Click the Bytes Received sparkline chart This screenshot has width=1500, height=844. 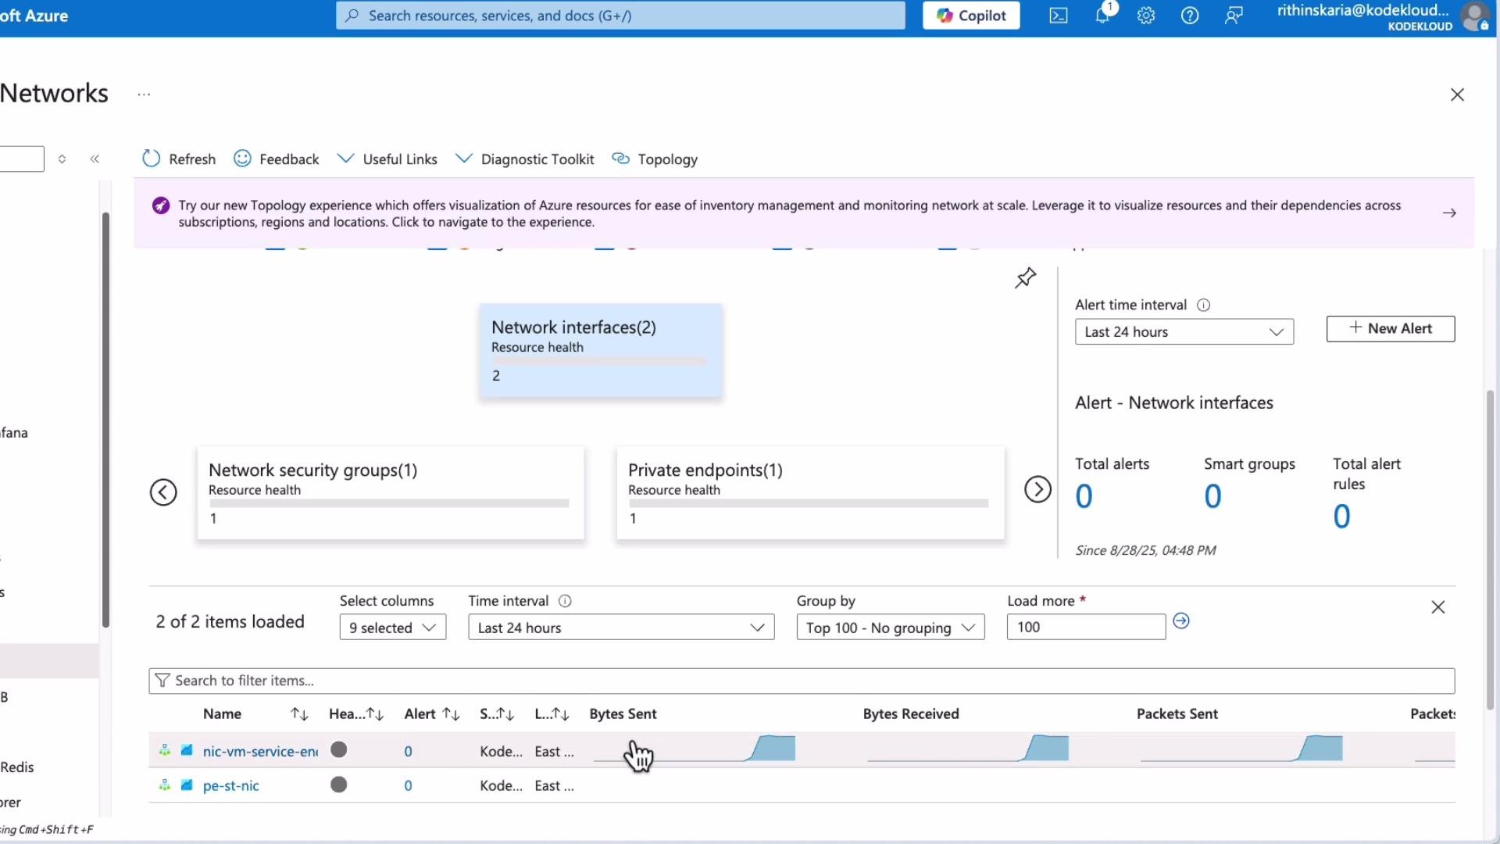[x=968, y=749]
